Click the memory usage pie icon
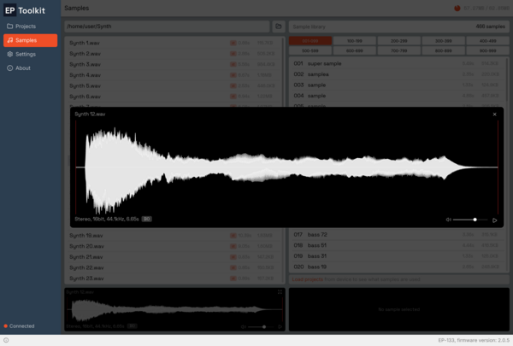This screenshot has width=513, height=346. [x=457, y=9]
